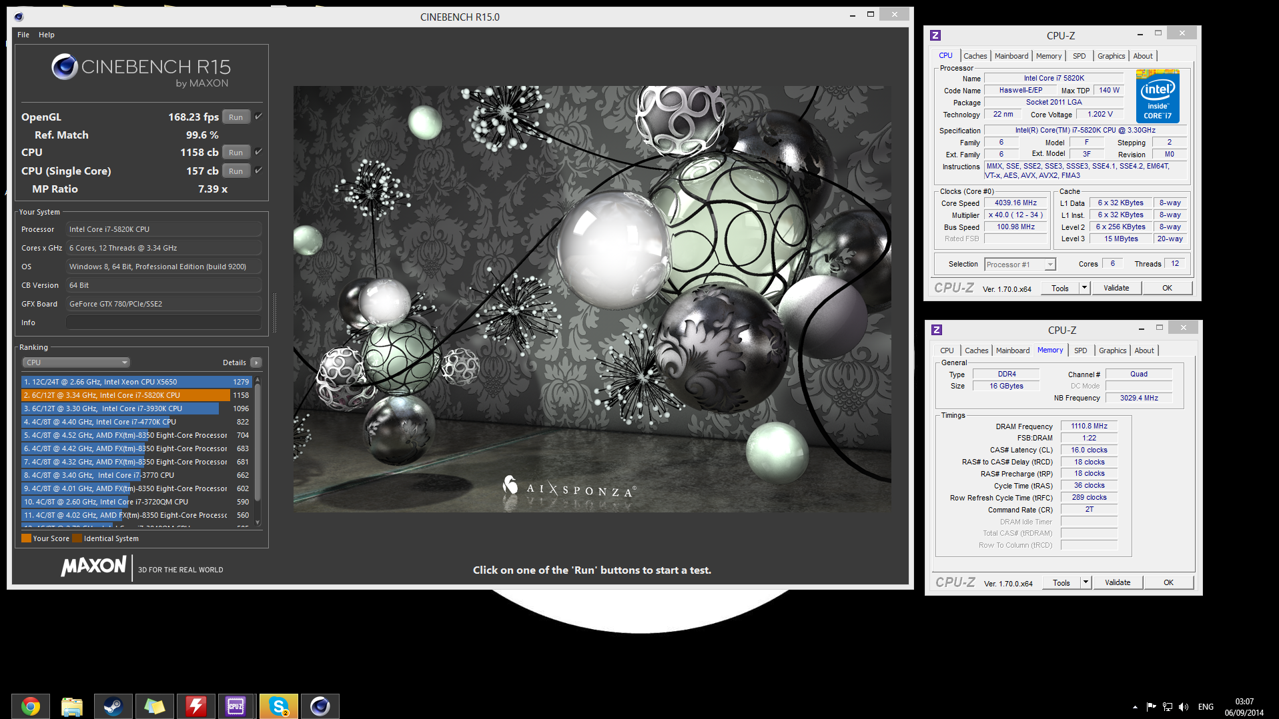Click OK in upper CPU-Z window

tap(1167, 288)
